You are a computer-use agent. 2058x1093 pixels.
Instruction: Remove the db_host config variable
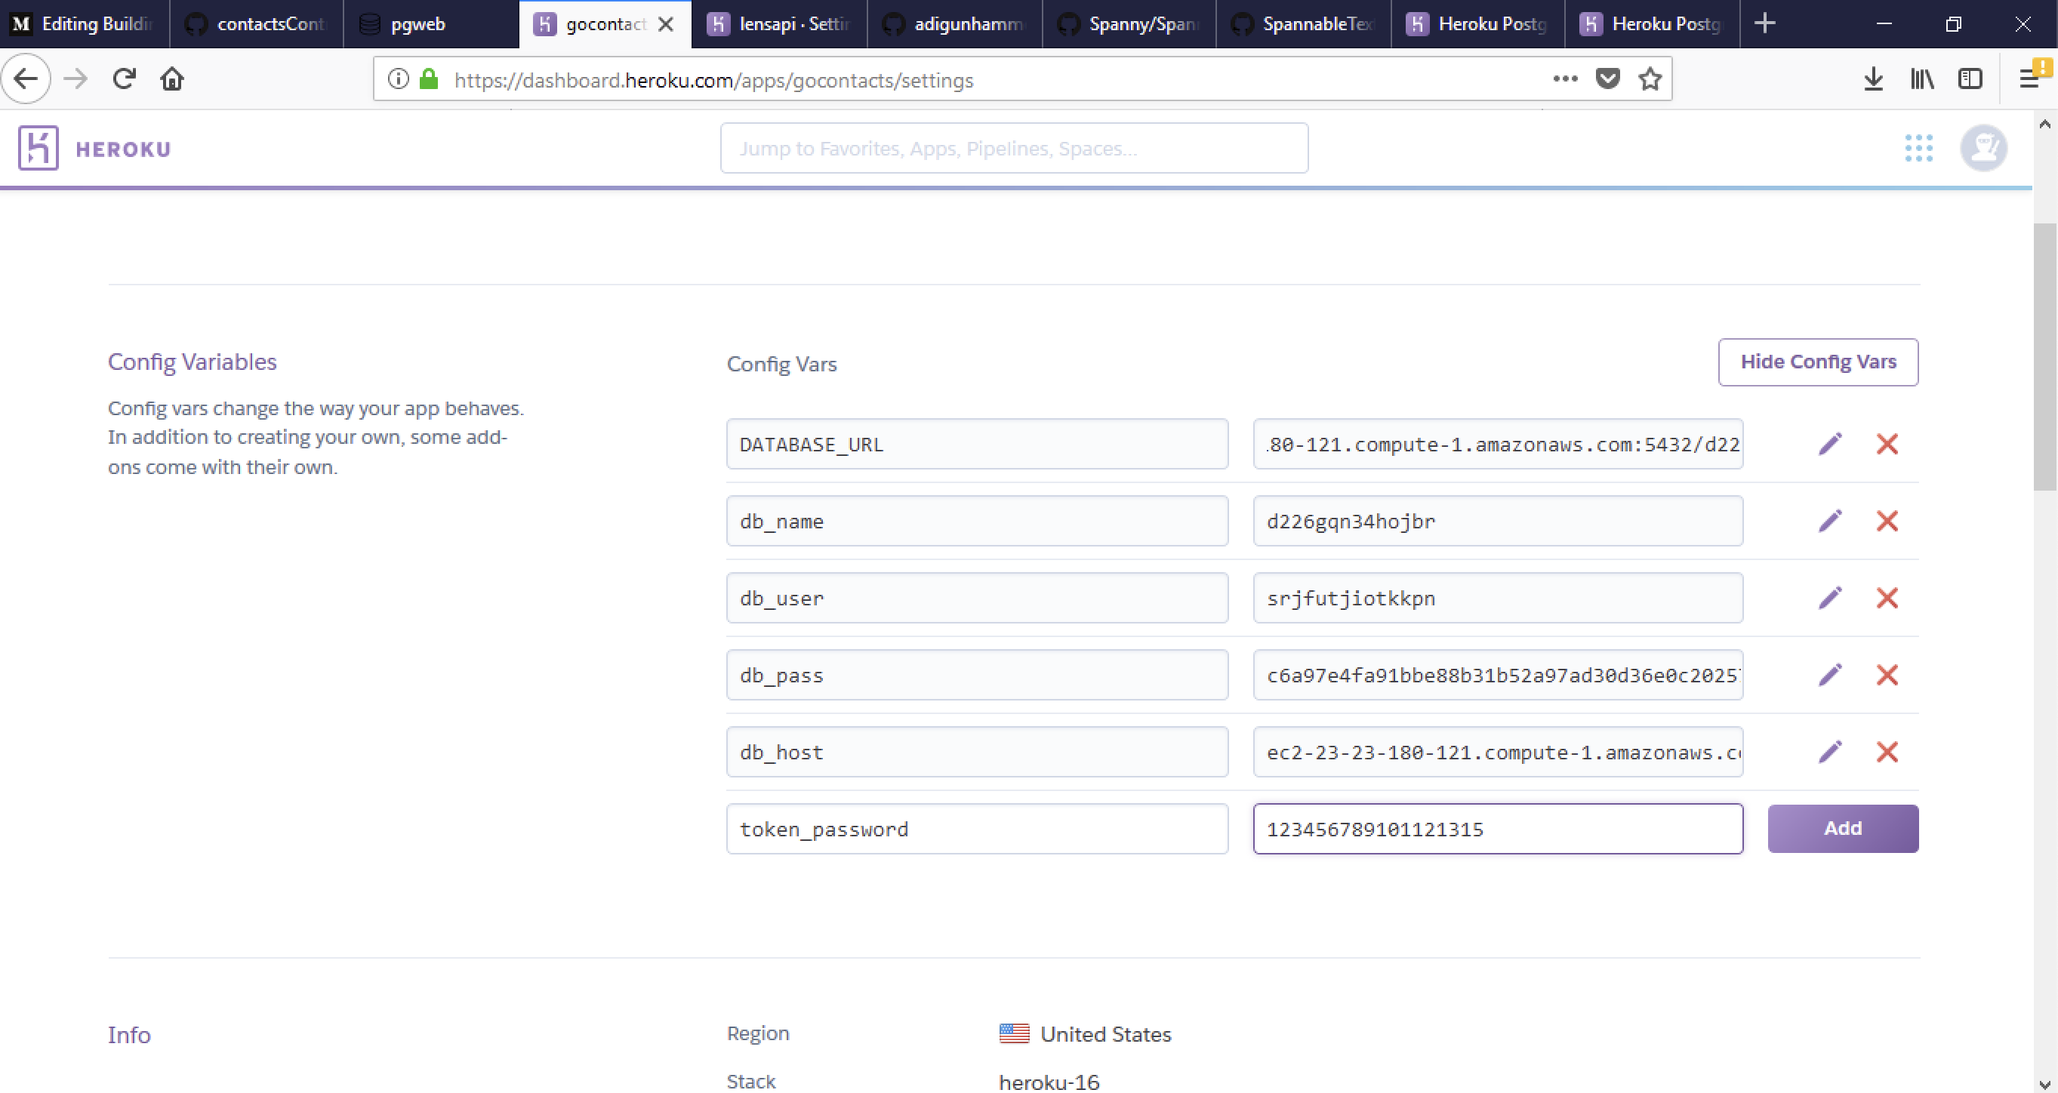click(x=1887, y=752)
